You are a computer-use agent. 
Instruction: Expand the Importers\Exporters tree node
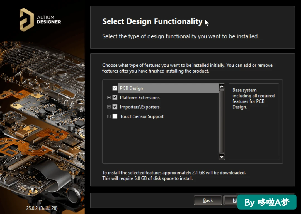tap(109, 107)
